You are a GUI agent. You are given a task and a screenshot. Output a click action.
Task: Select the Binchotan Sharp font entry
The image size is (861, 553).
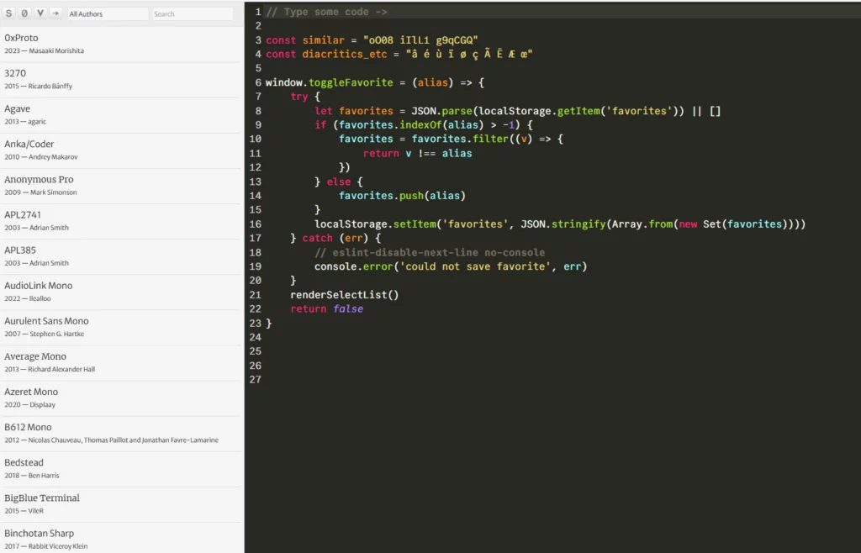pos(121,538)
